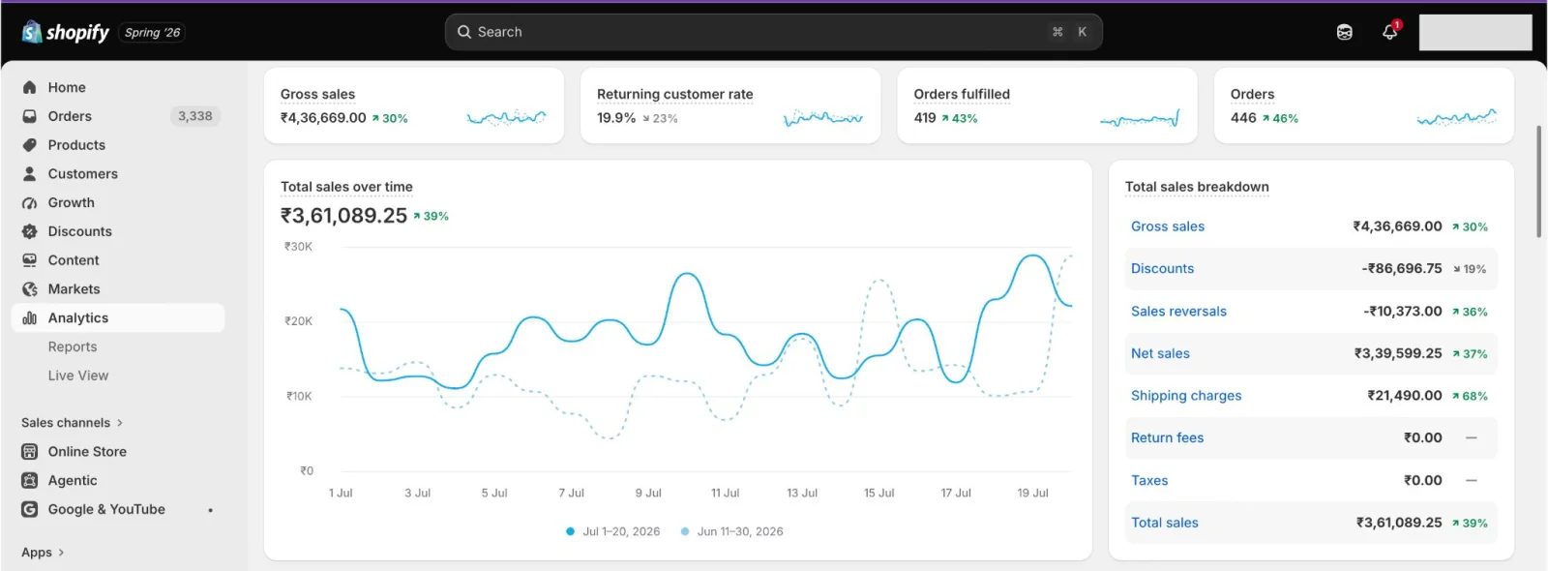This screenshot has width=1548, height=571.
Task: Click the Online Store icon
Action: pyautogui.click(x=30, y=452)
